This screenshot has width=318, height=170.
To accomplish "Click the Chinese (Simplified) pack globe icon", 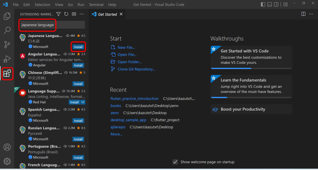I will (23, 75).
